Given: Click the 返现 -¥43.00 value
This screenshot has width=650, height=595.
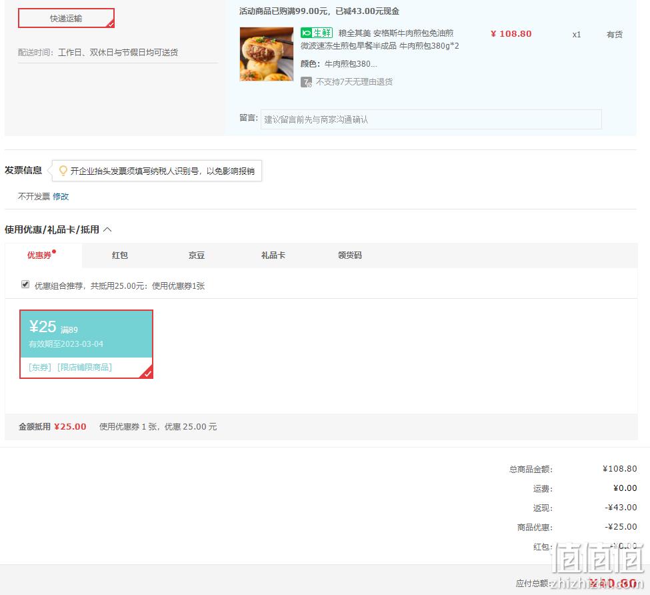Looking at the screenshot, I should coord(621,508).
